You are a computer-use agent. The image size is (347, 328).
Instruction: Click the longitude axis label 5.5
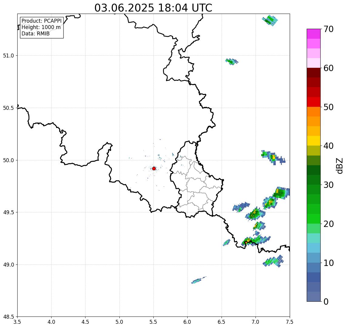pyautogui.click(x=154, y=322)
